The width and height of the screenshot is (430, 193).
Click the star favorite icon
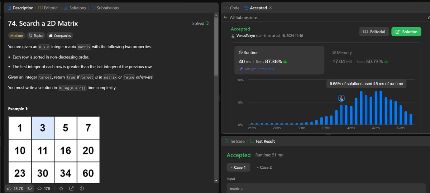coord(61,188)
